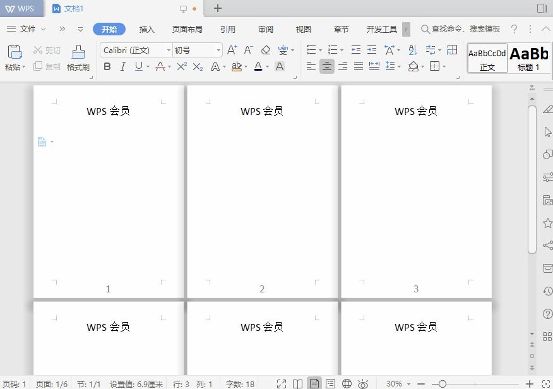This screenshot has width=553, height=389.
Task: Apply the 正文 style
Action: coord(487,57)
